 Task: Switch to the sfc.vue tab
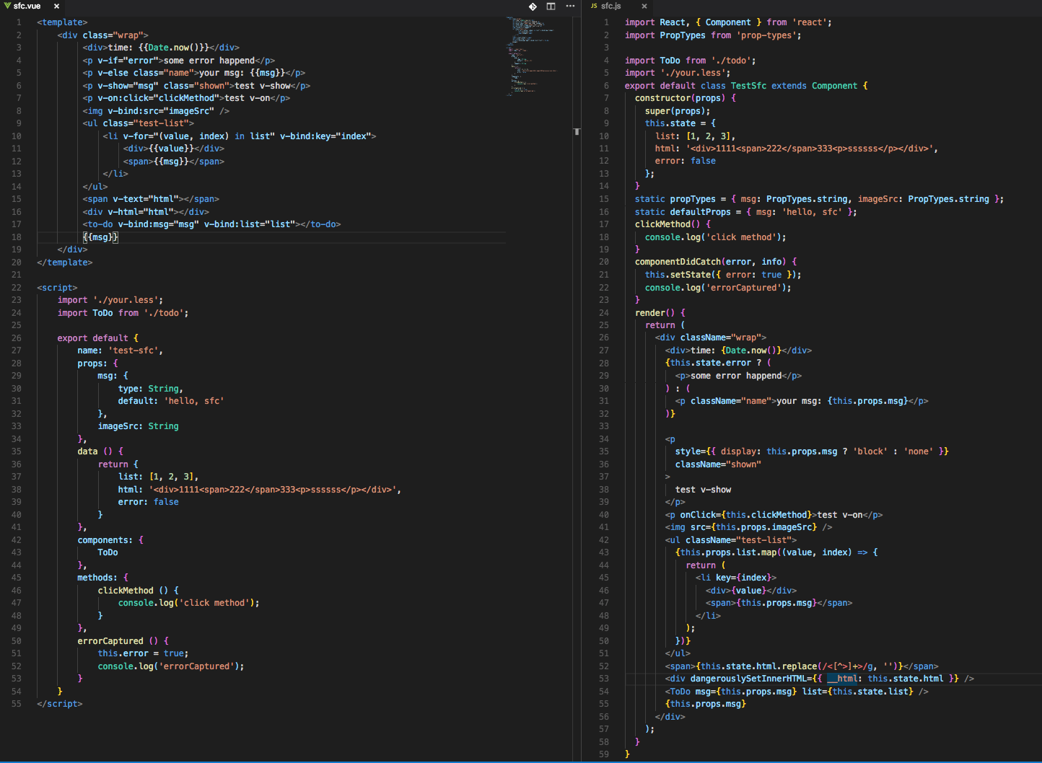tap(27, 6)
